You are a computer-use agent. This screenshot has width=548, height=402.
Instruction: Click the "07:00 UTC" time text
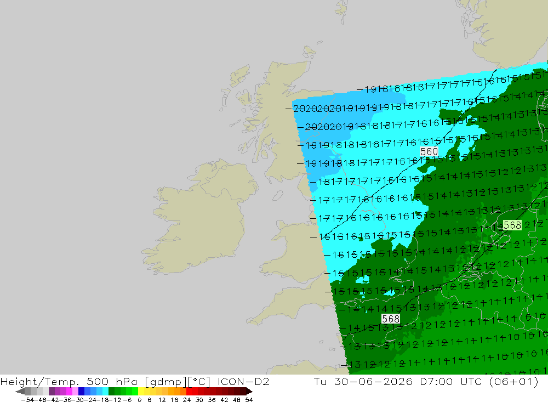point(452,381)
